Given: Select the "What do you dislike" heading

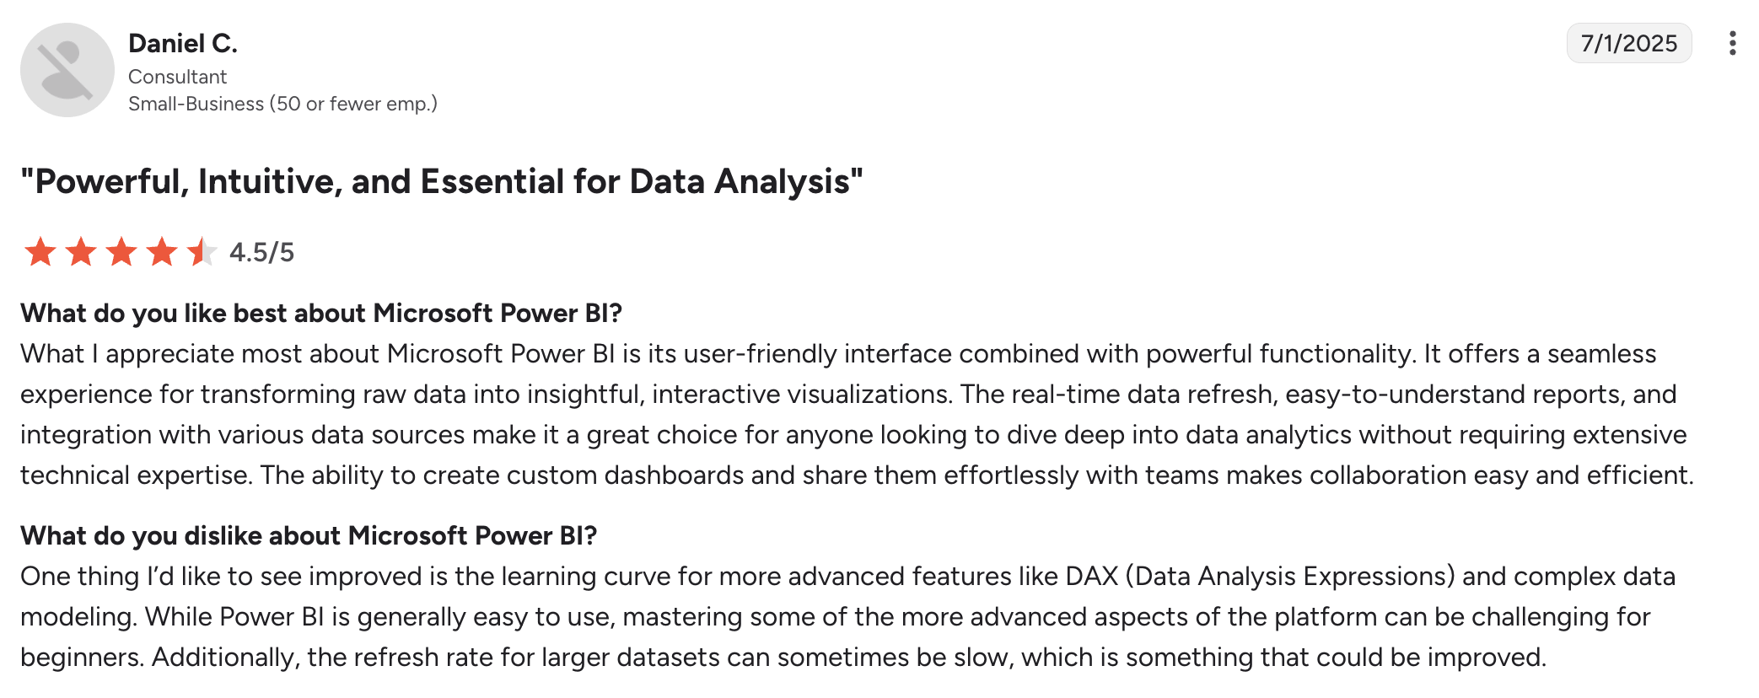Looking at the screenshot, I should [309, 536].
